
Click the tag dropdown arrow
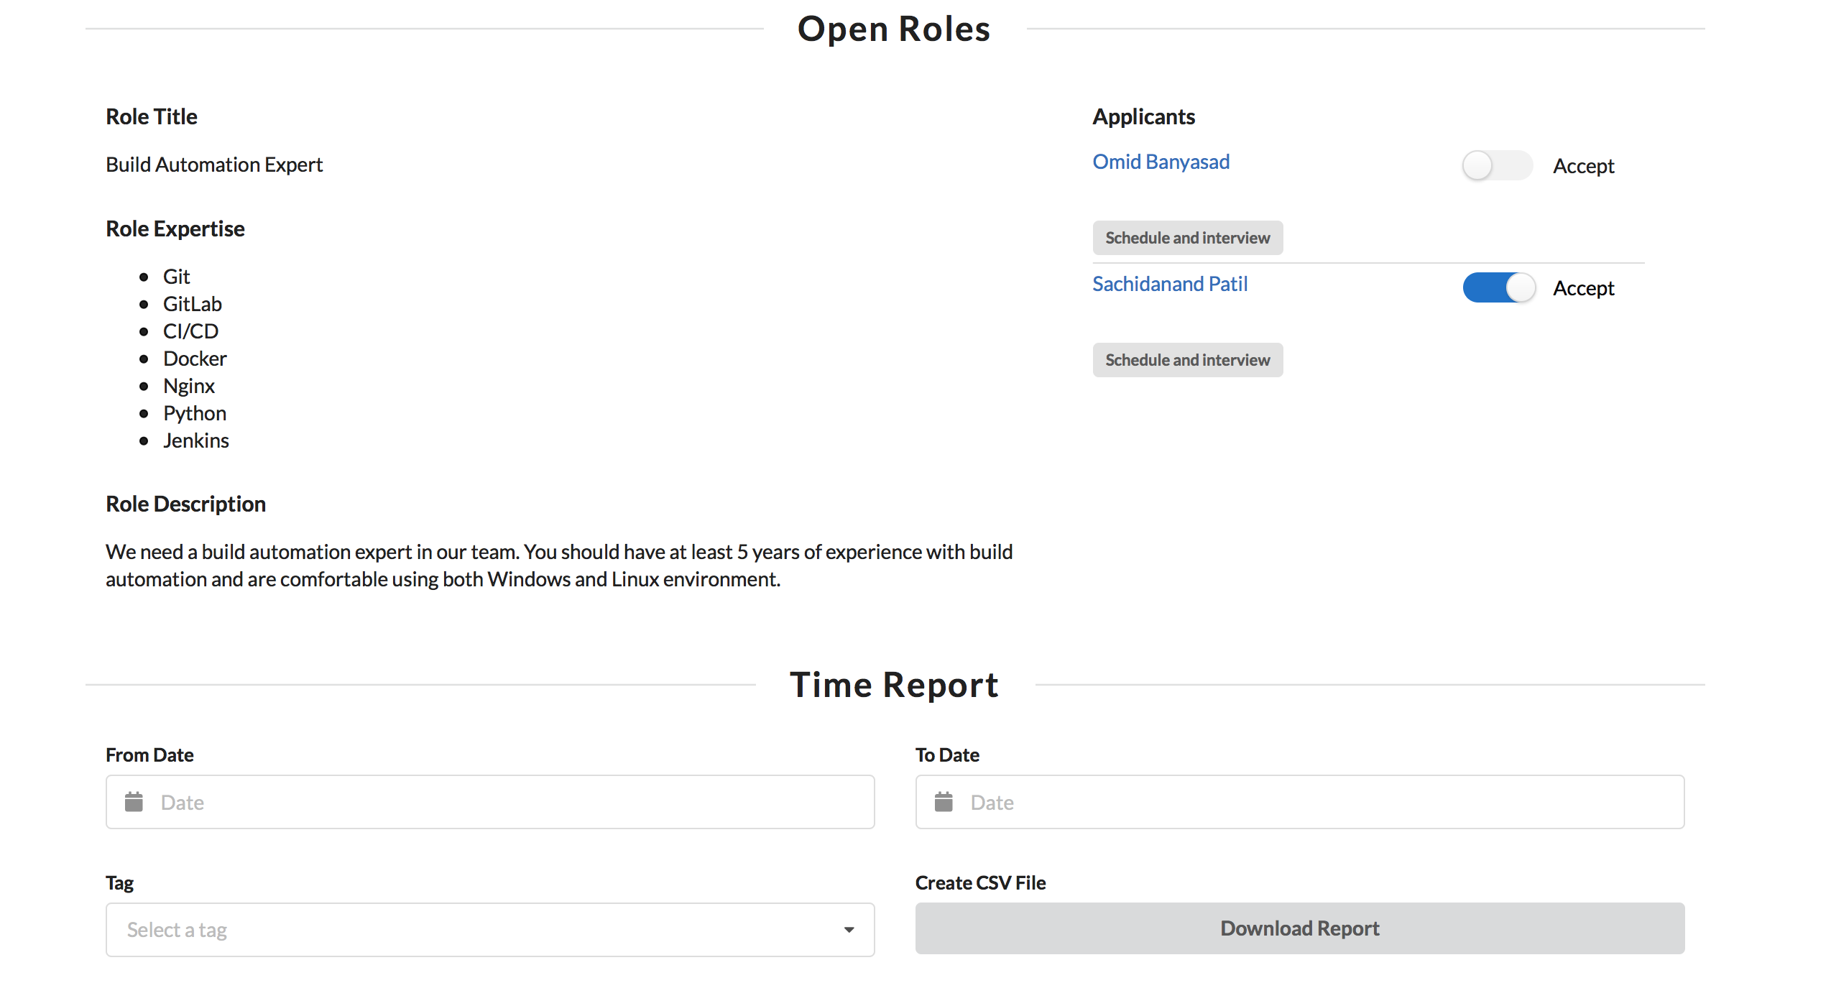[x=849, y=930]
